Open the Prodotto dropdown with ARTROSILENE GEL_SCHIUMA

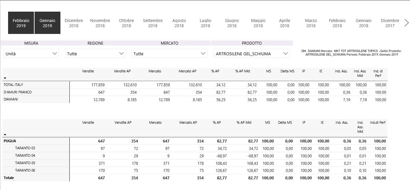[252, 54]
